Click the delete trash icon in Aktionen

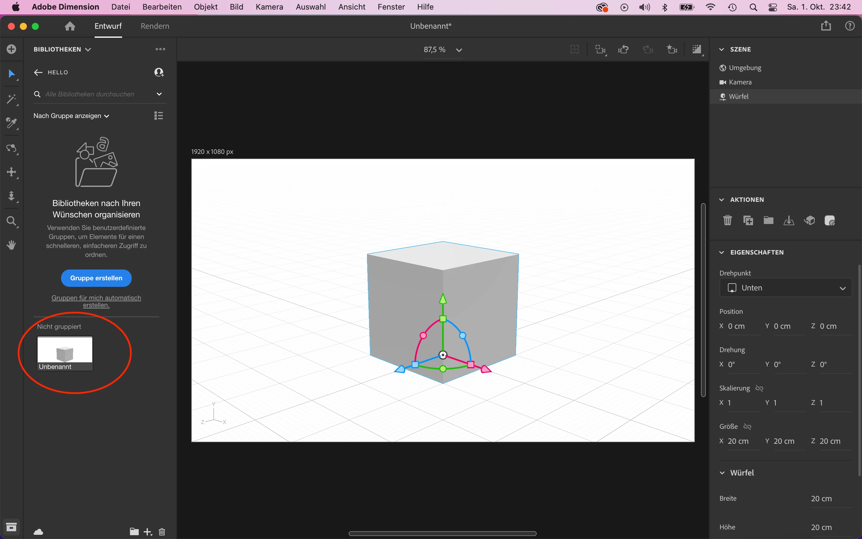coord(727,220)
